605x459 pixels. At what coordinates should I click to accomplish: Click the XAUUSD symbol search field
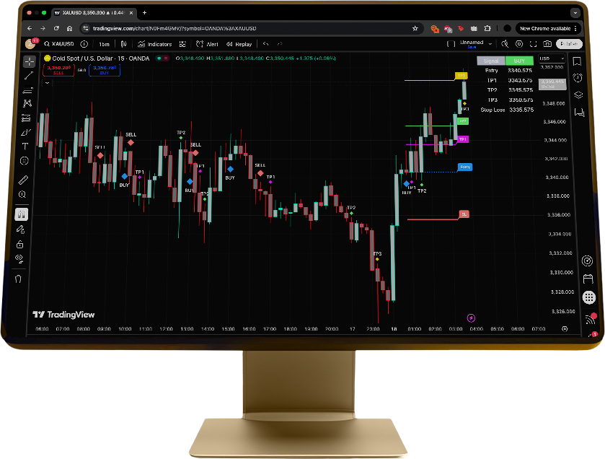point(60,44)
